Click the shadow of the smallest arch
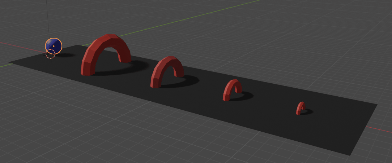392x163 pixels. tap(307, 111)
